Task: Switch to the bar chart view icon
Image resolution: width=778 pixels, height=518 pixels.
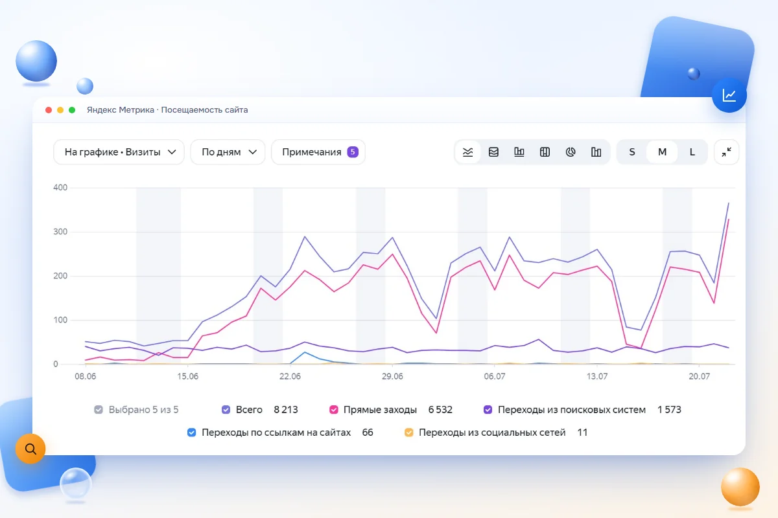Action: tap(519, 152)
